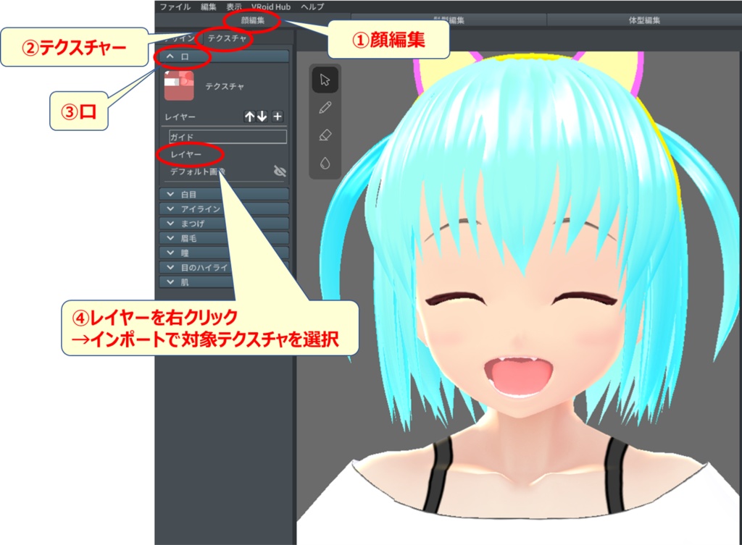Switch to the 体型編集 tab
Viewport: 742px width, 545px height.
(x=645, y=19)
